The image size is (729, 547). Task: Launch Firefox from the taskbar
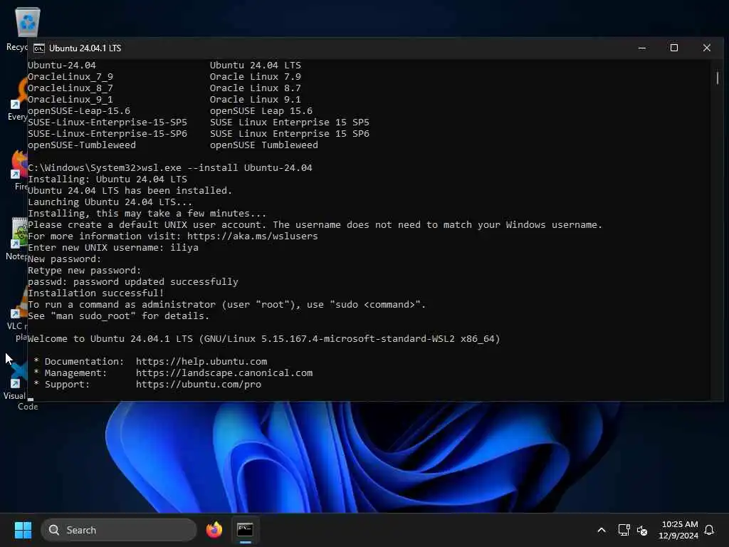[214, 530]
